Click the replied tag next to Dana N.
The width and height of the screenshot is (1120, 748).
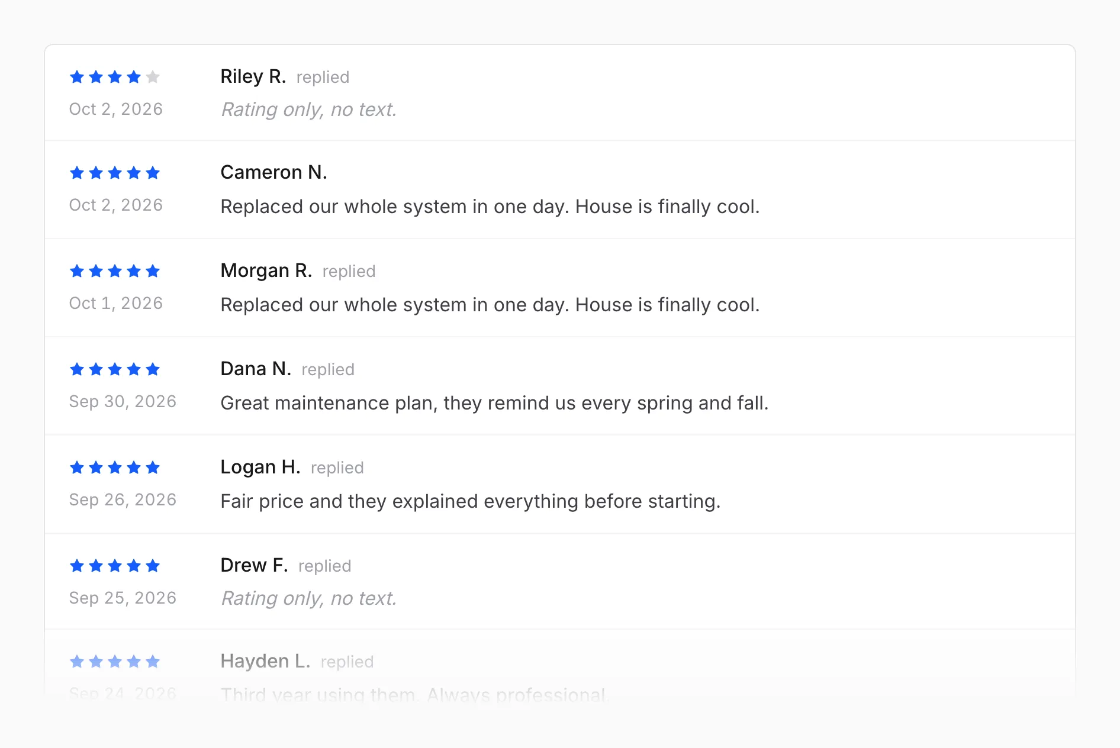click(328, 370)
